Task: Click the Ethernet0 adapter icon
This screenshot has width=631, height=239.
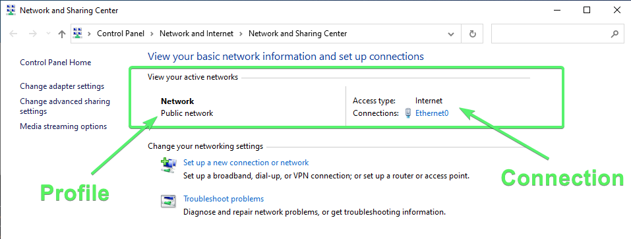Action: (408, 113)
